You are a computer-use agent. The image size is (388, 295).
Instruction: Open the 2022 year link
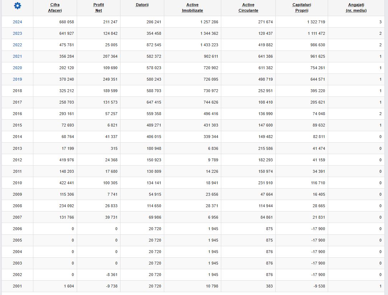(x=17, y=45)
